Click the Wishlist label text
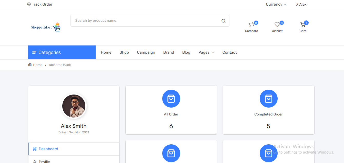The width and height of the screenshot is (344, 163). 277,31
